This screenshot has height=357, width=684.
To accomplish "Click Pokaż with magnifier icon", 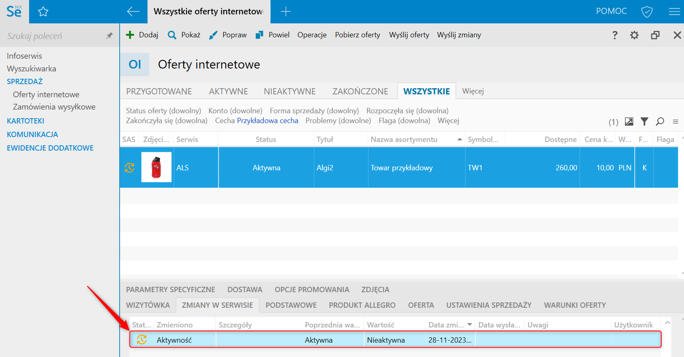I will coord(184,35).
